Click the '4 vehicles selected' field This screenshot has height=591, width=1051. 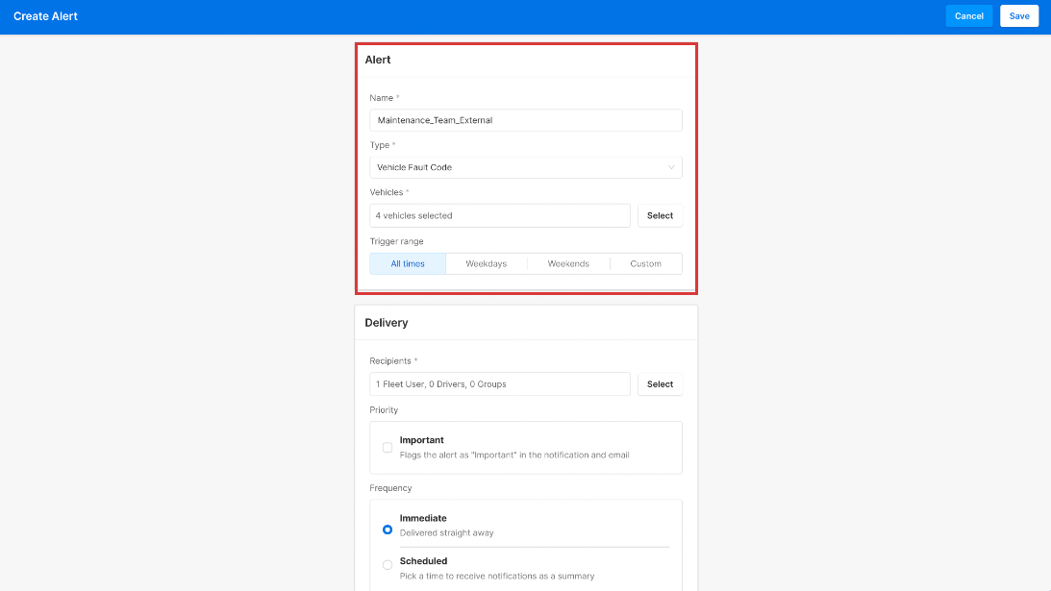[499, 215]
